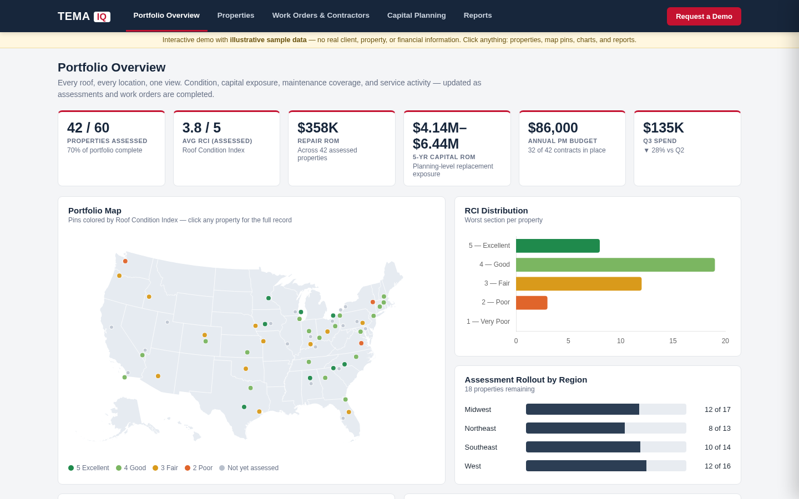Select the 4 — Good bar in RCI Distribution
This screenshot has width=799, height=499.
(x=615, y=265)
